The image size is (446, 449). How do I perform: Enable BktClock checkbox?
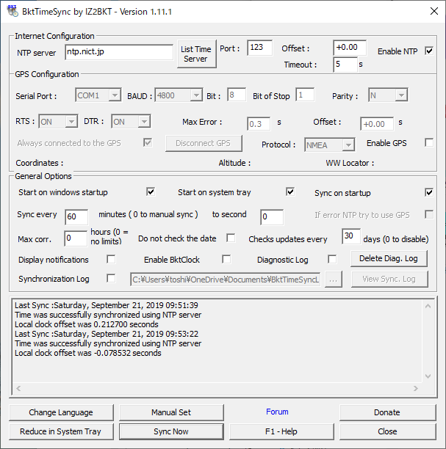[226, 259]
